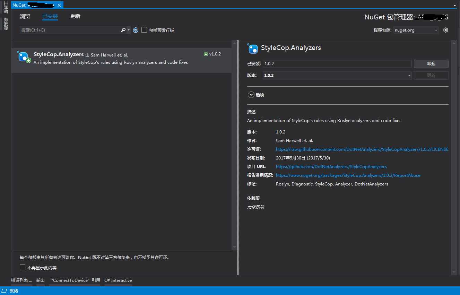460x295 pixels.
Task: Click package list scrollbar up arrow
Action: pos(235,44)
